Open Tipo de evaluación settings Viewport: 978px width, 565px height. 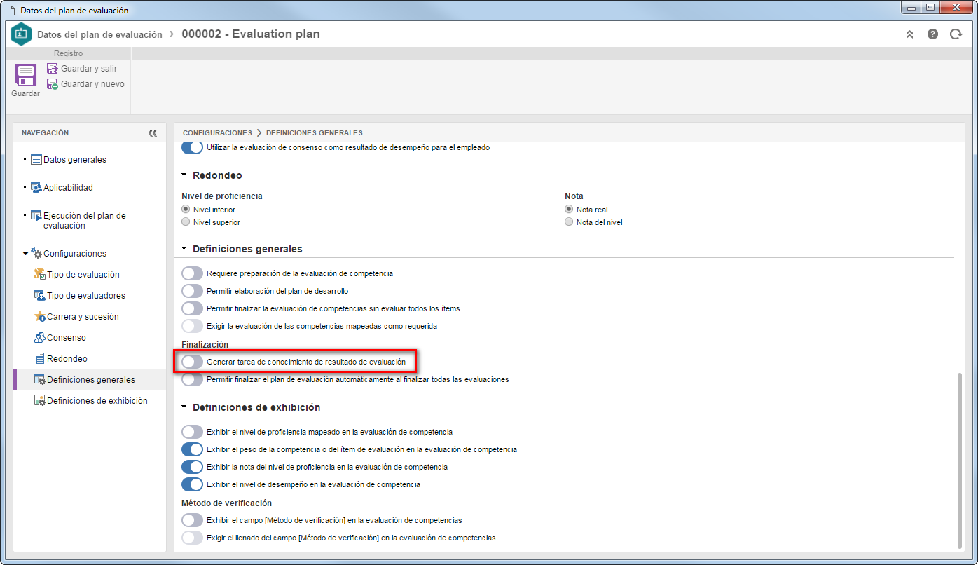click(83, 275)
